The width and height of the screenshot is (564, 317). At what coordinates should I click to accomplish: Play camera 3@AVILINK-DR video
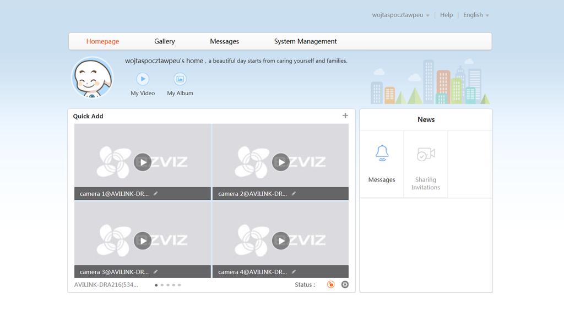click(x=143, y=241)
